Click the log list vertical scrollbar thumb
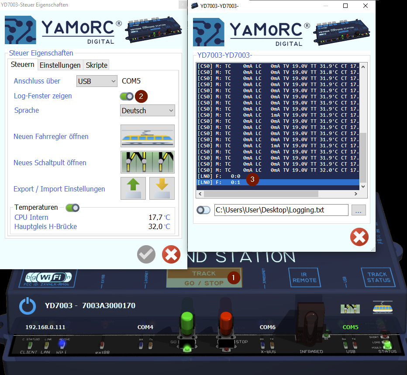The image size is (407, 375). pos(363,157)
